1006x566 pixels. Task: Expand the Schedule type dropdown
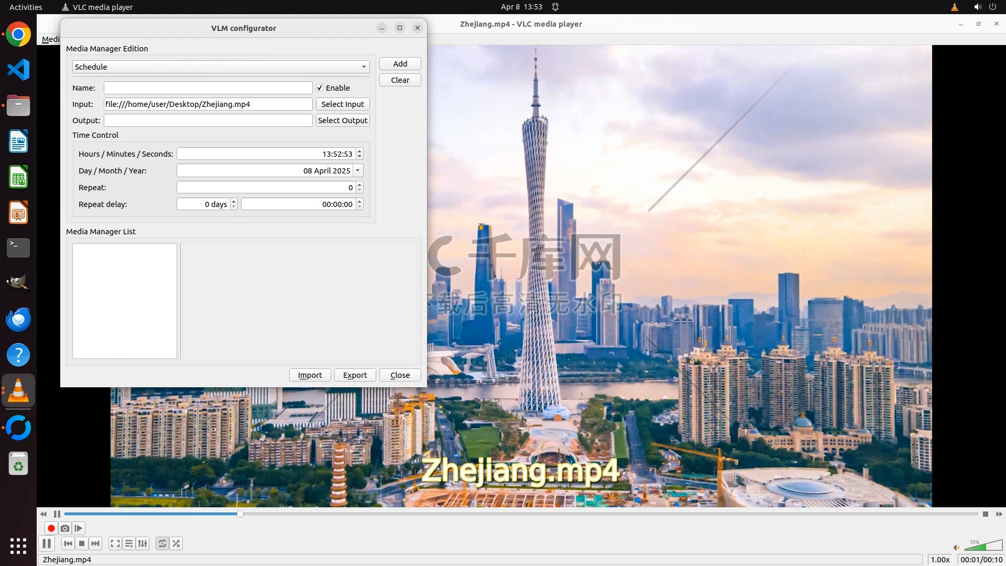click(364, 67)
